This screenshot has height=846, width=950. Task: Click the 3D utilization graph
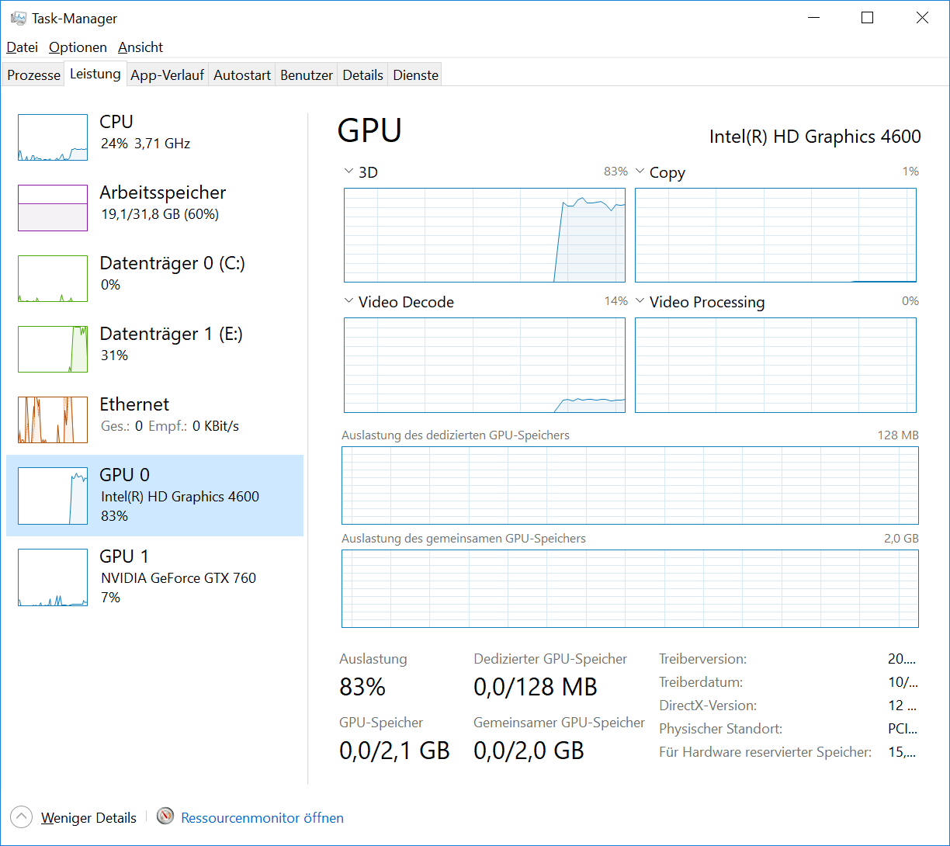click(x=484, y=235)
